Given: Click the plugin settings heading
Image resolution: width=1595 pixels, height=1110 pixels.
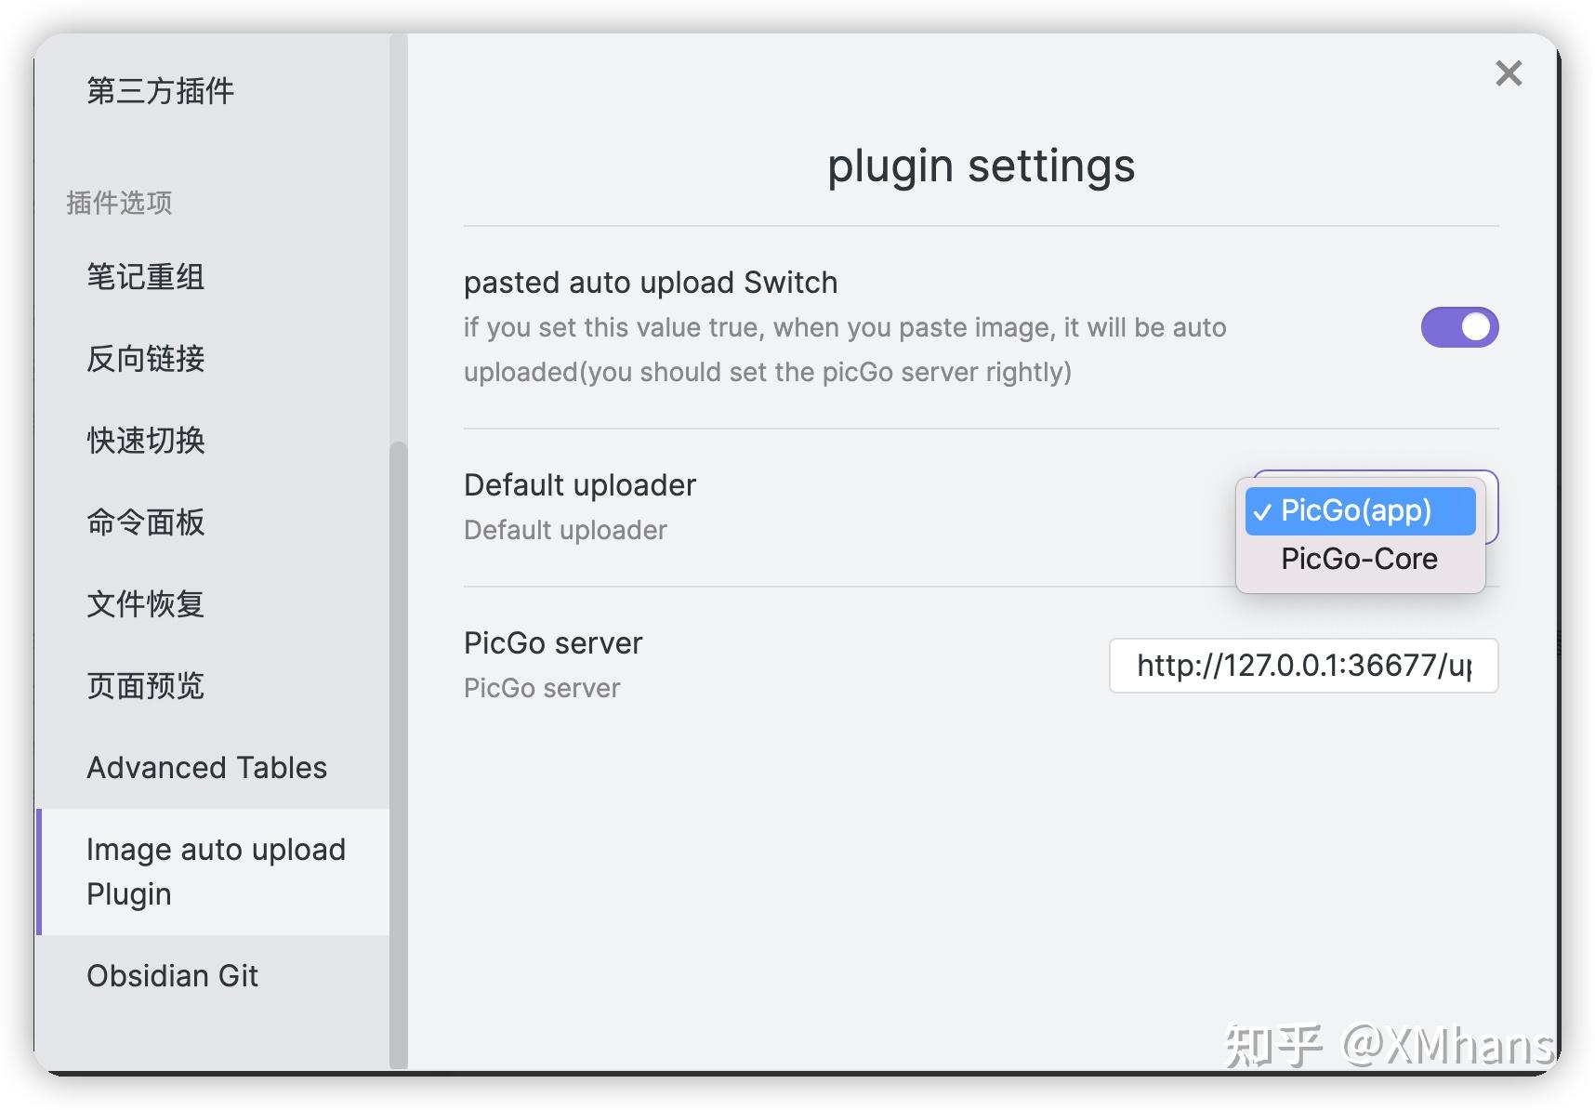Looking at the screenshot, I should (x=981, y=166).
